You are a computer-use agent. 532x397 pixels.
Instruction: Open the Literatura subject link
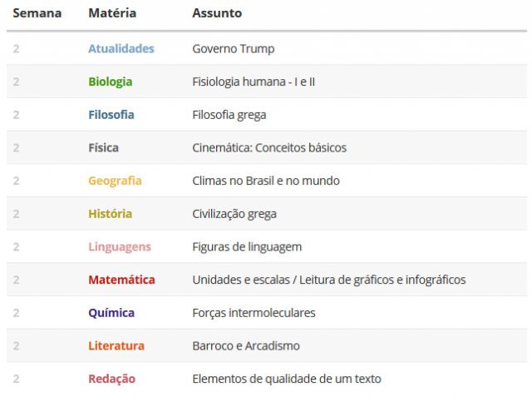point(116,345)
